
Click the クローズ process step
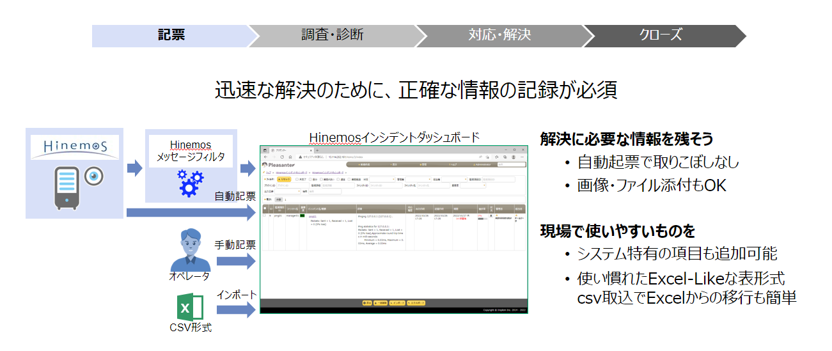click(661, 36)
